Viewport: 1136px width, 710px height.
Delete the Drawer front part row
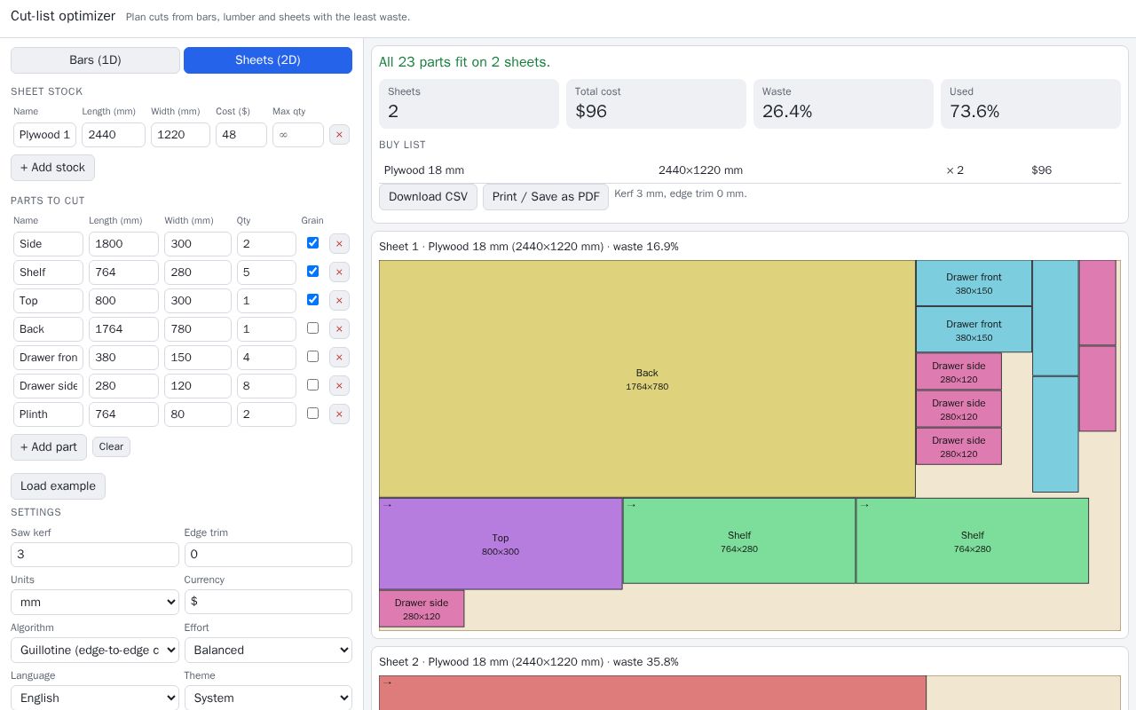coord(339,358)
